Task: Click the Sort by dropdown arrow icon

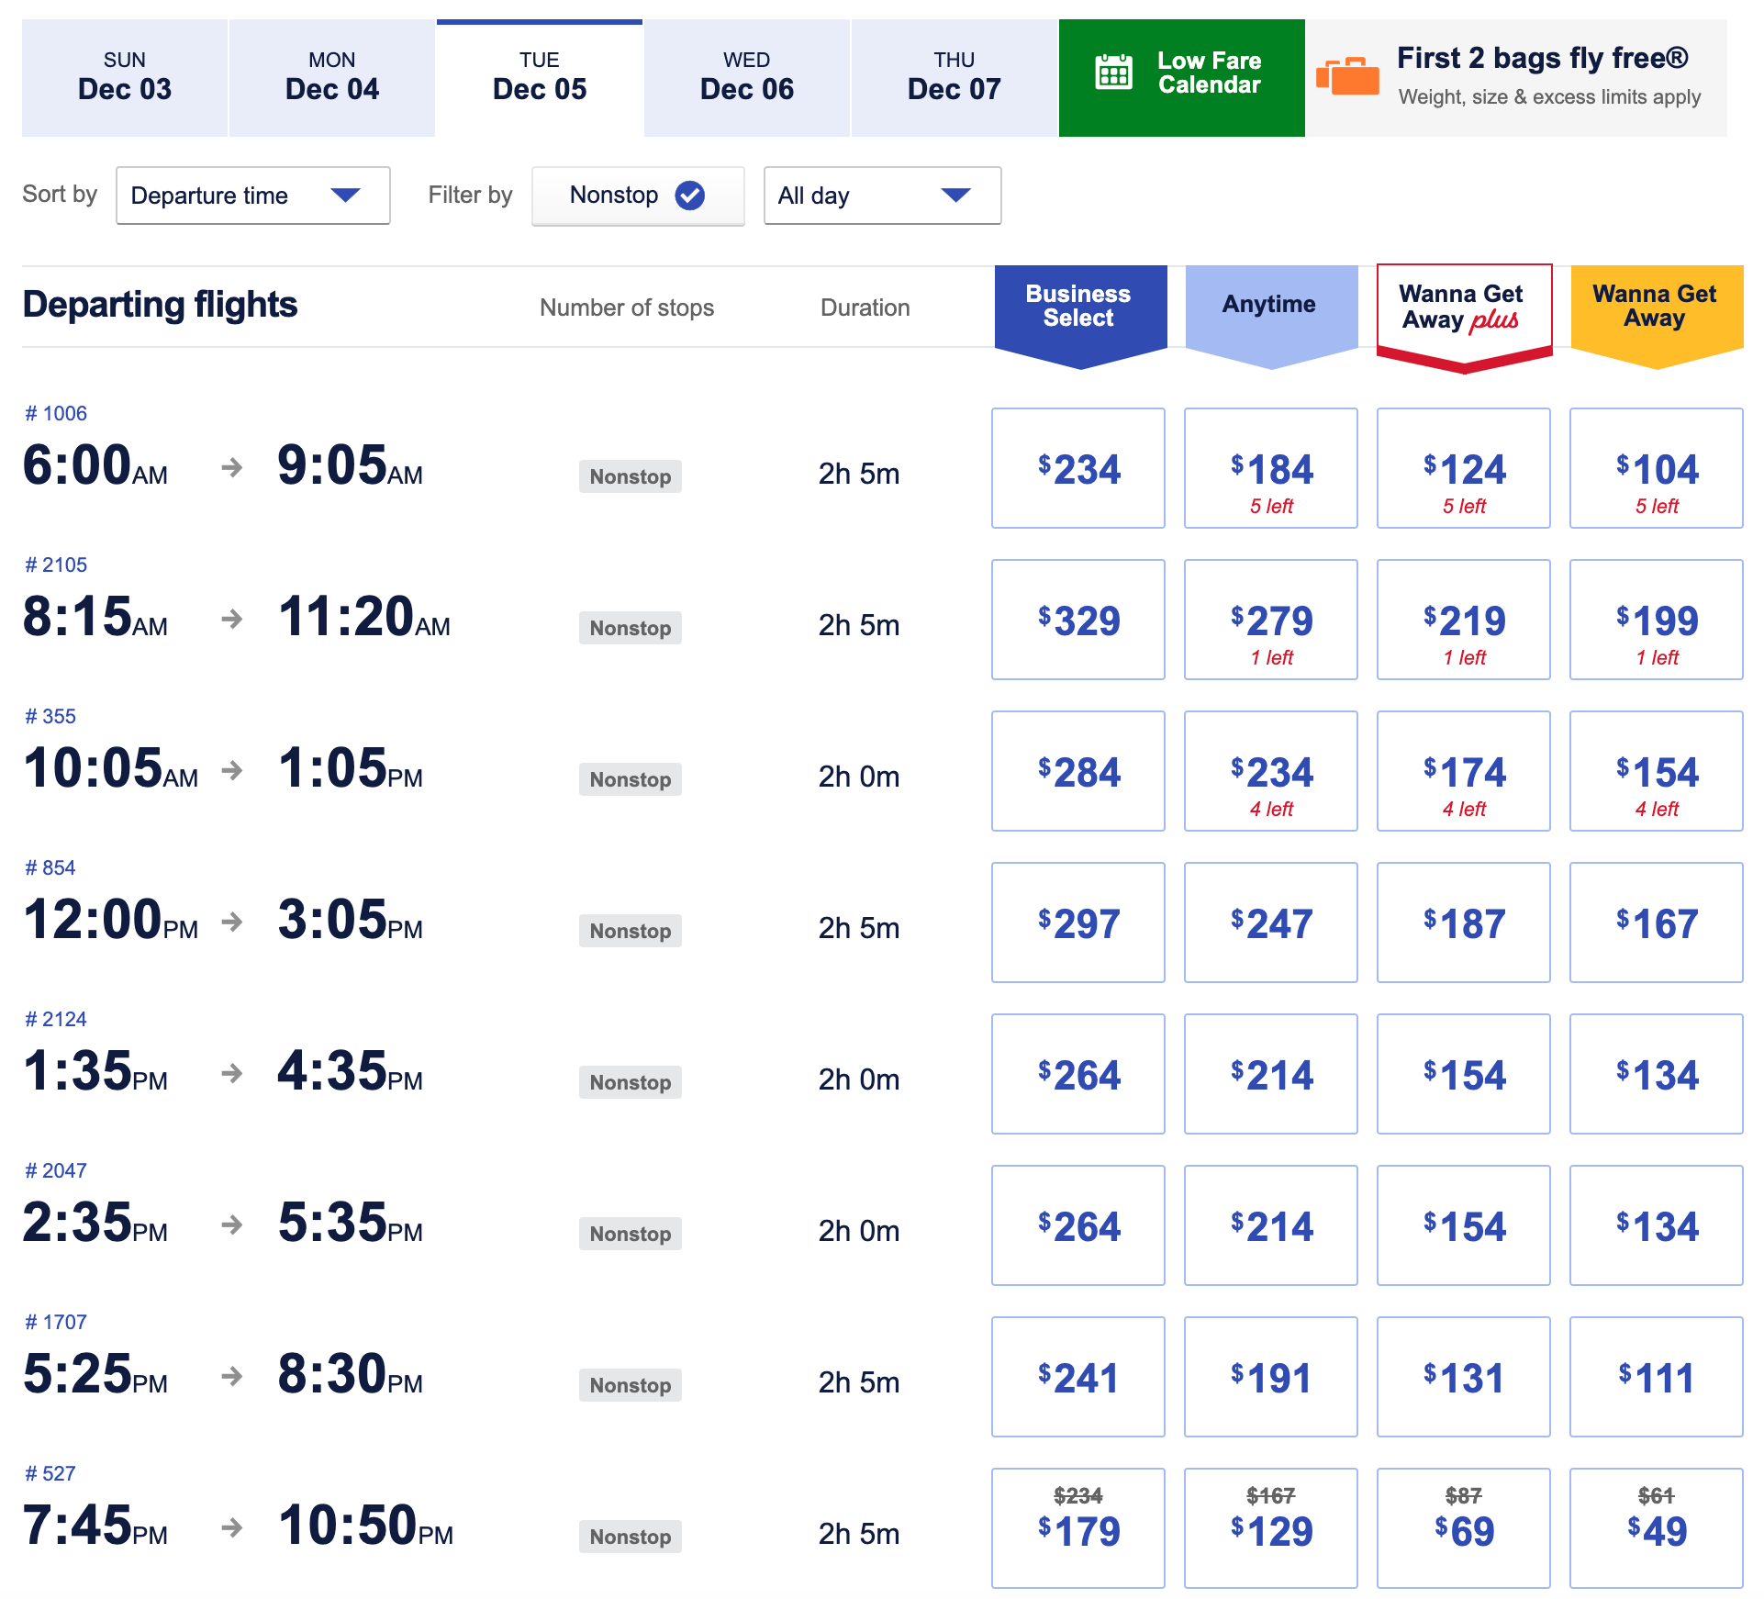Action: click(x=345, y=195)
